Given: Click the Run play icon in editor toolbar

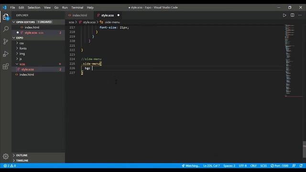Looking at the screenshot, I should pyautogui.click(x=284, y=15).
